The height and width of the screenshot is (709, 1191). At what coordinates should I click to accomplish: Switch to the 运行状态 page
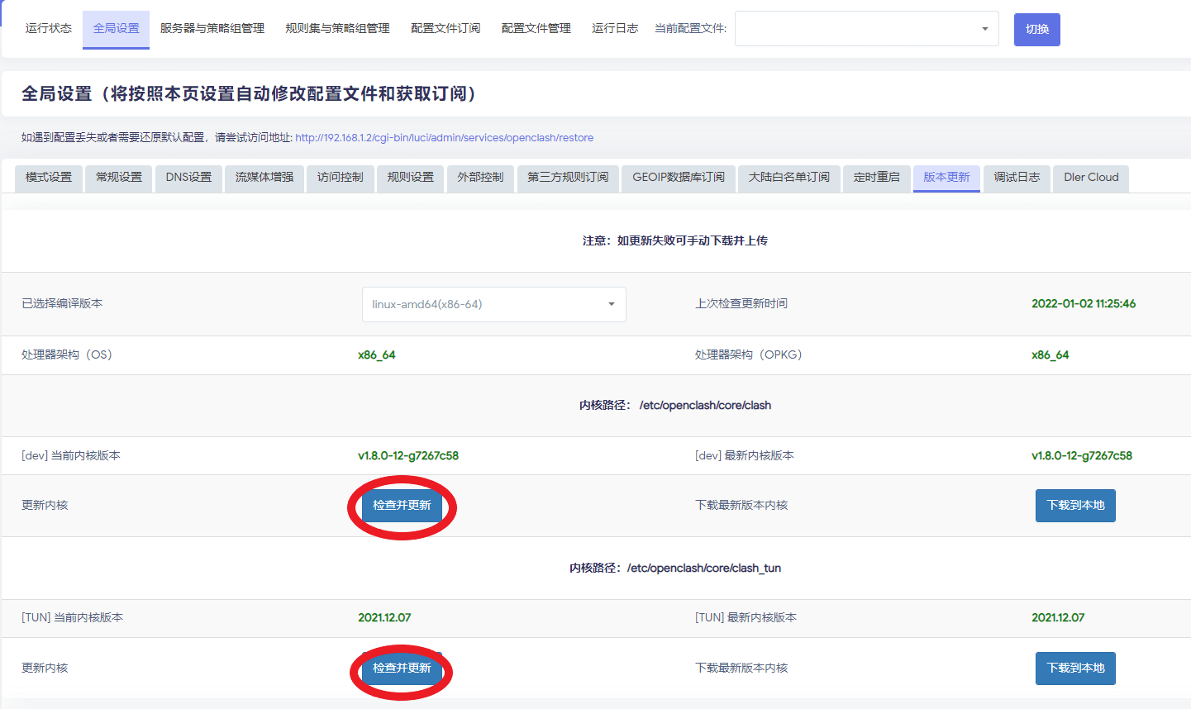click(x=47, y=26)
